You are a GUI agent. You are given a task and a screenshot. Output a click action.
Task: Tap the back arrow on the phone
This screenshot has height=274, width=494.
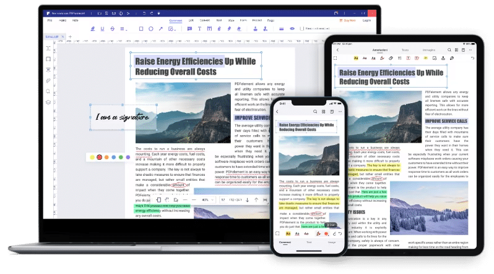277,112
